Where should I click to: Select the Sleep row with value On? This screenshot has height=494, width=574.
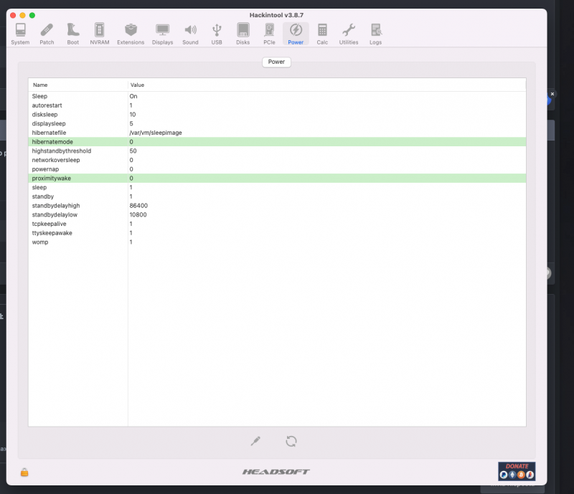[x=277, y=96]
